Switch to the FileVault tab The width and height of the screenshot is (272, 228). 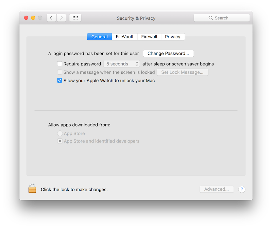tap(124, 37)
